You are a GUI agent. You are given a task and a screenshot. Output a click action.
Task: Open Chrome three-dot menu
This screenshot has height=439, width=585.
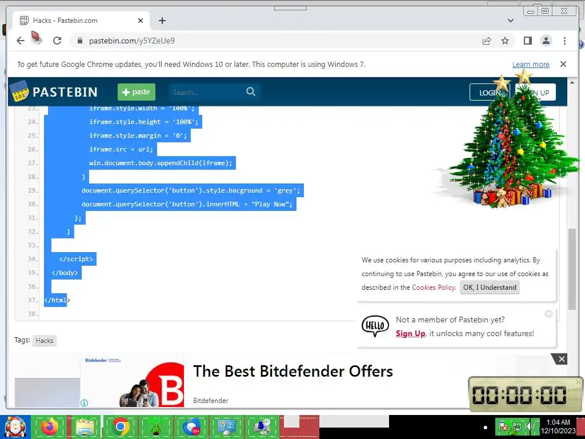(x=564, y=41)
